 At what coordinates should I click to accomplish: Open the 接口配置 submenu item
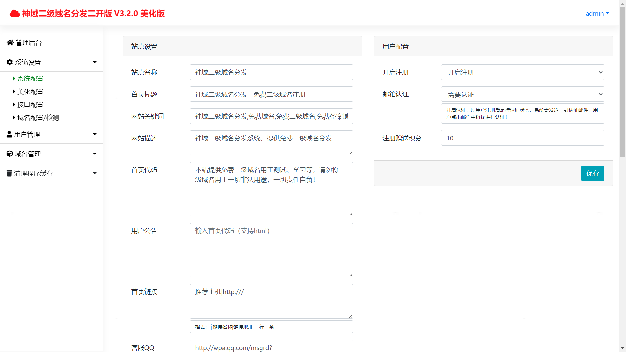pos(30,105)
